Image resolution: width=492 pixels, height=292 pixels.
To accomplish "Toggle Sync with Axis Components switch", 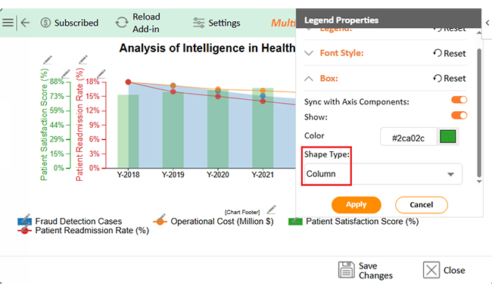I will (459, 100).
